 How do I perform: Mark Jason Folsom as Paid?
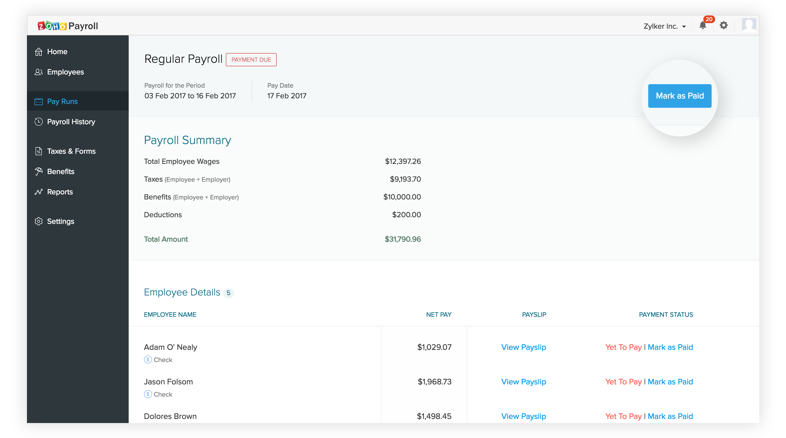(670, 382)
